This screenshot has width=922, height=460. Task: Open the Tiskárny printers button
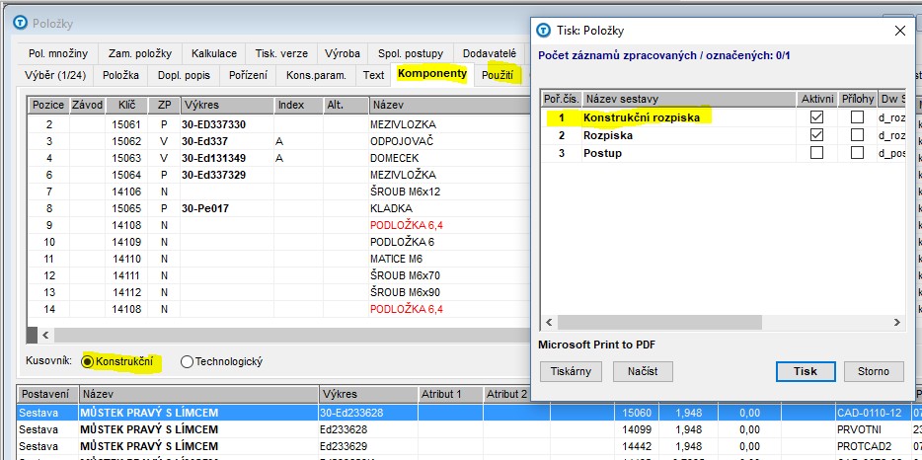pos(571,371)
